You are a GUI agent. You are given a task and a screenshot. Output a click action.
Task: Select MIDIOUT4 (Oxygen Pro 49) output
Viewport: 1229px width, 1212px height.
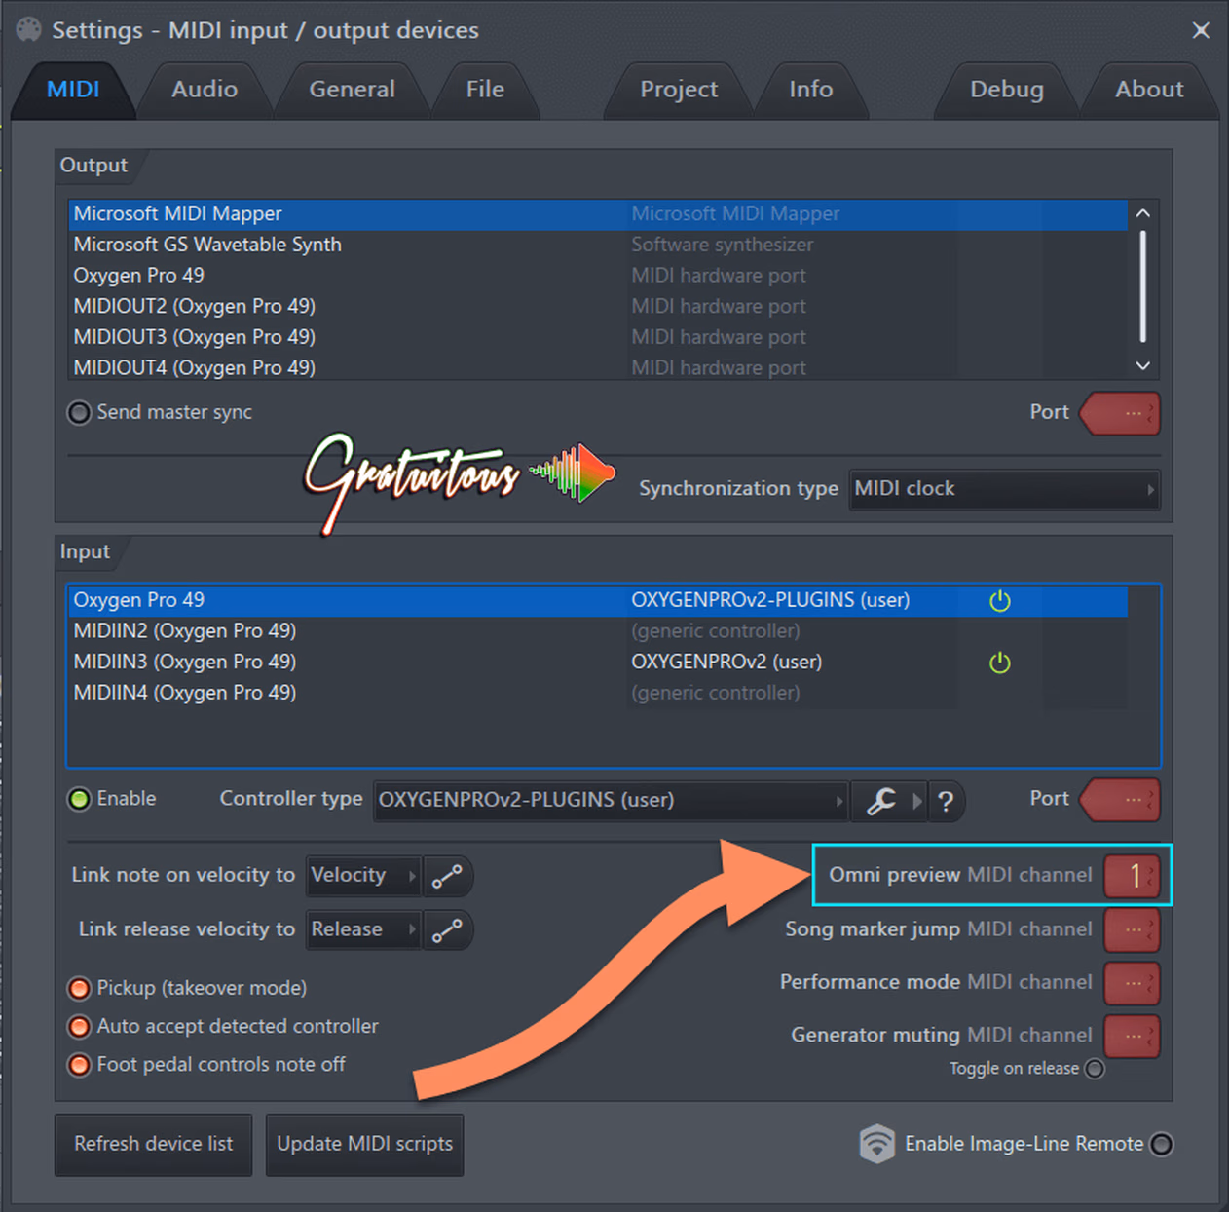point(598,368)
